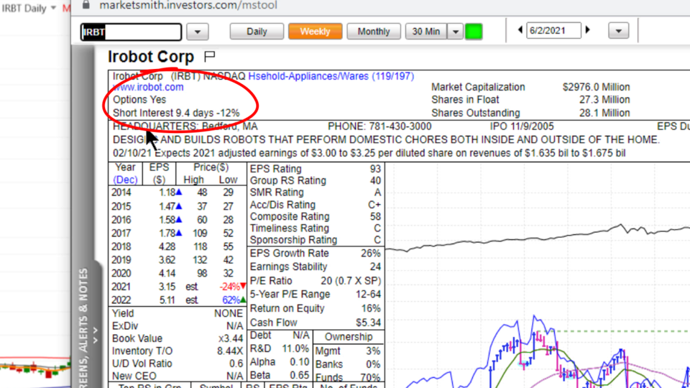The width and height of the screenshot is (690, 388).
Task: Click the IPO 11/9/2005 date text
Action: tap(522, 126)
